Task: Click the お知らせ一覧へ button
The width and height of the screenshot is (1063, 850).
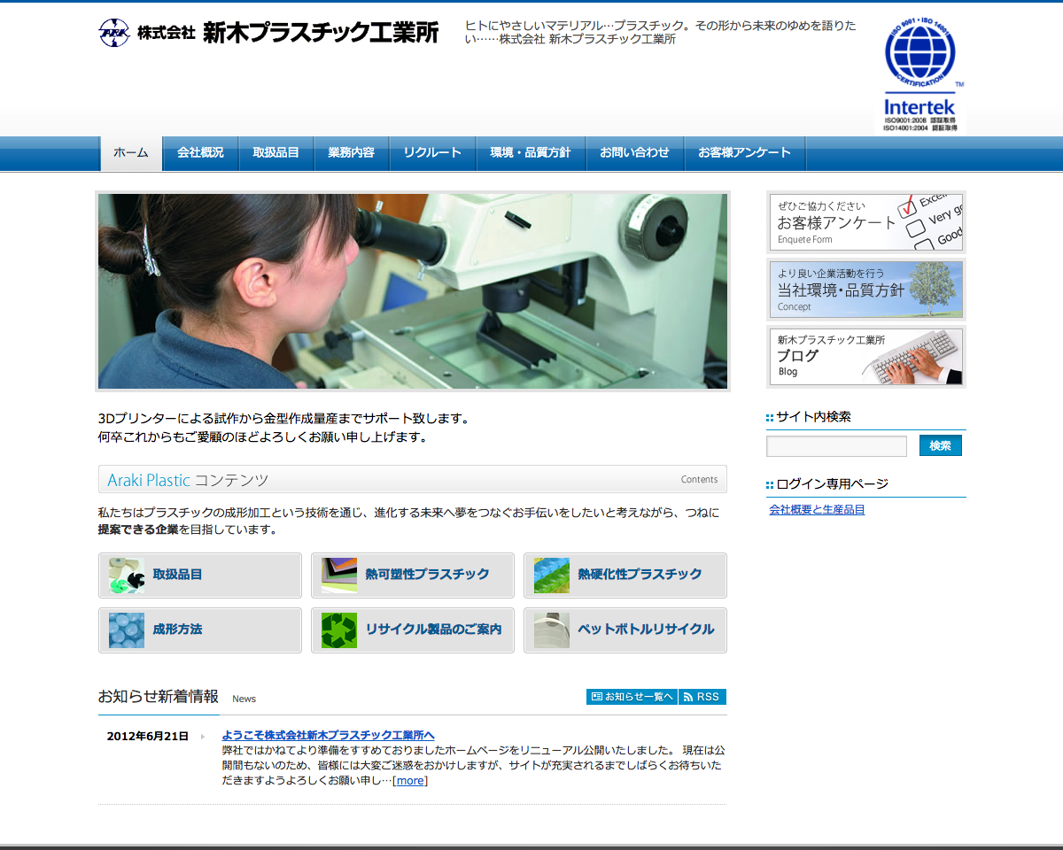Action: point(632,697)
